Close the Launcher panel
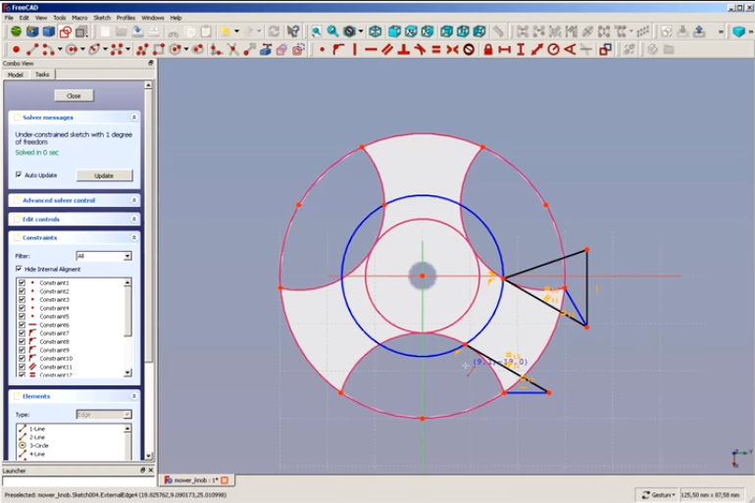755x503 pixels. pyautogui.click(x=151, y=471)
